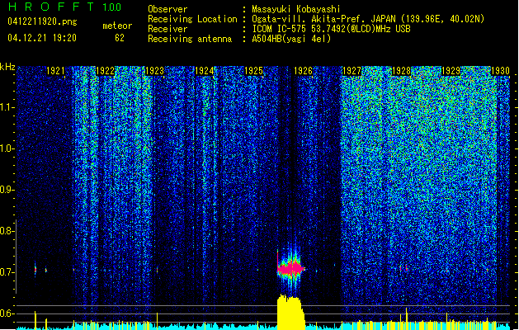519x330 pixels.
Task: Click the 'meteor' count label
Action: point(117,26)
